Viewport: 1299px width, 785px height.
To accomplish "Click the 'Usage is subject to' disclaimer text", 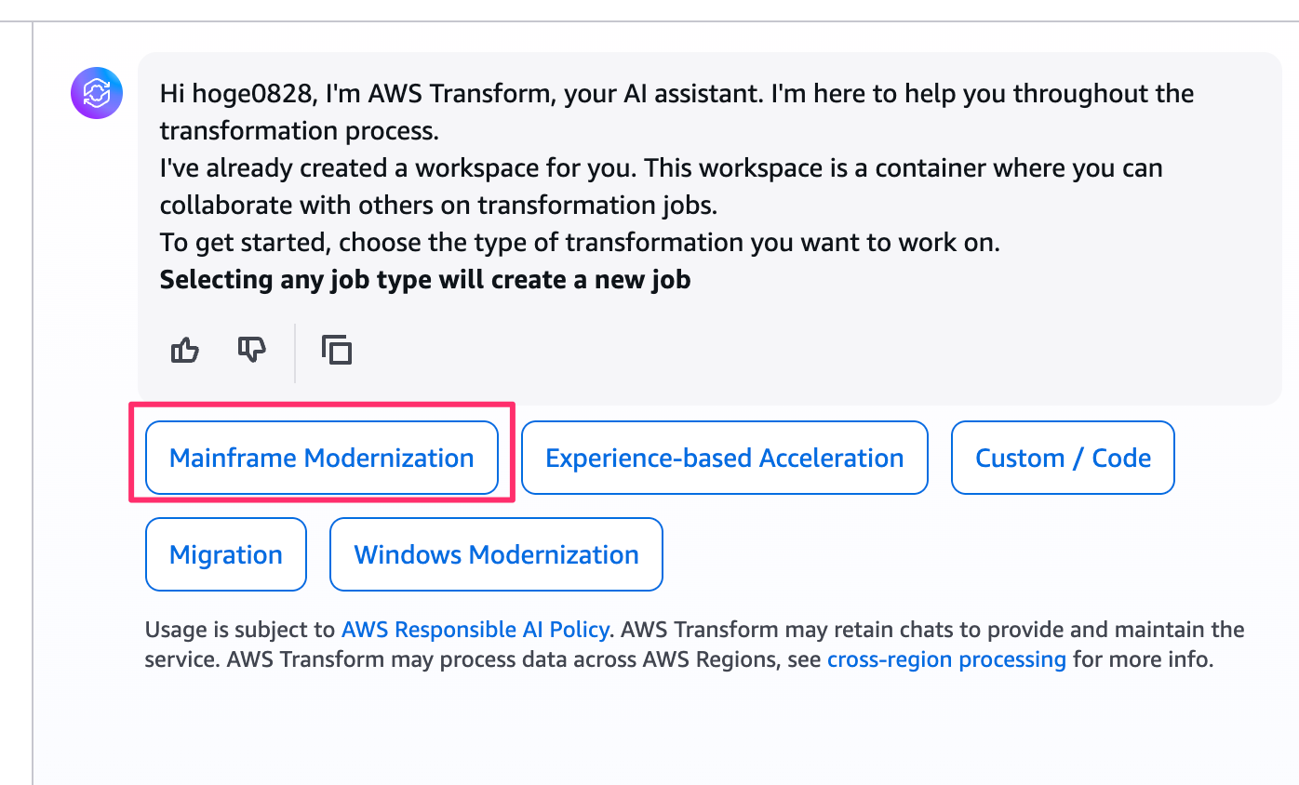I will coord(240,630).
